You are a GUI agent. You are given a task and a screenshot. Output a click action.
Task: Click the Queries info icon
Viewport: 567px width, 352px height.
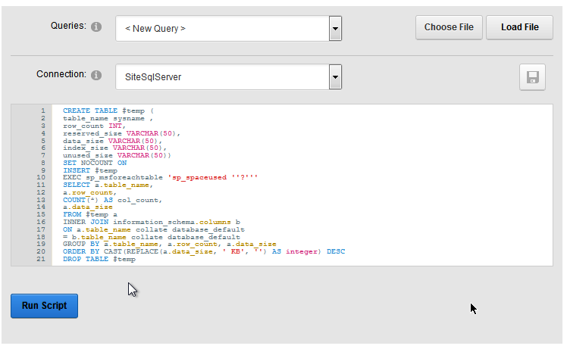tap(96, 26)
